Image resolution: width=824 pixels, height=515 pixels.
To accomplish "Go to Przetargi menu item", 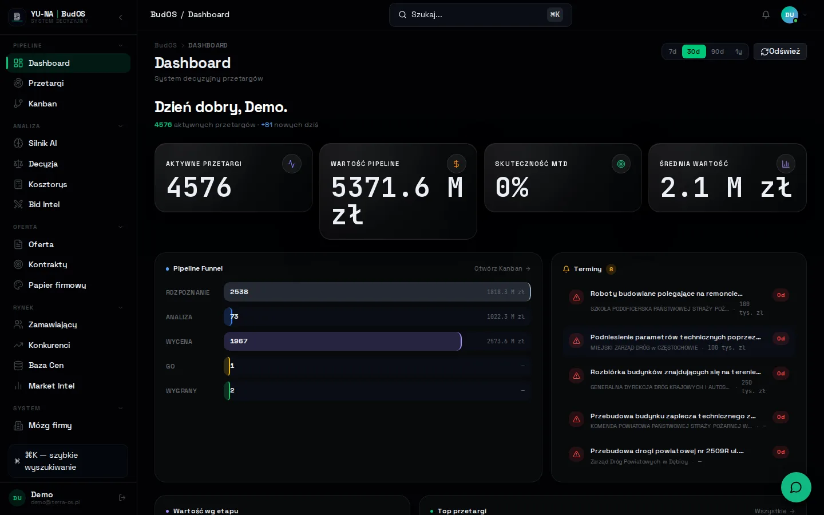I will click(x=69, y=83).
